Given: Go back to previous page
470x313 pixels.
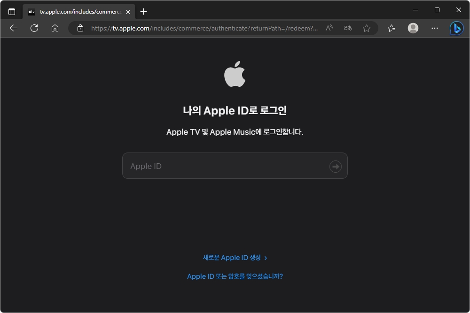Looking at the screenshot, I should click(14, 28).
